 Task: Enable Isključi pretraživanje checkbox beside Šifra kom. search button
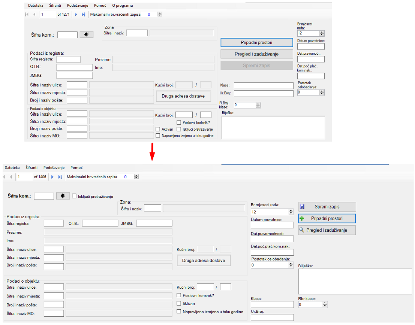(x=74, y=196)
